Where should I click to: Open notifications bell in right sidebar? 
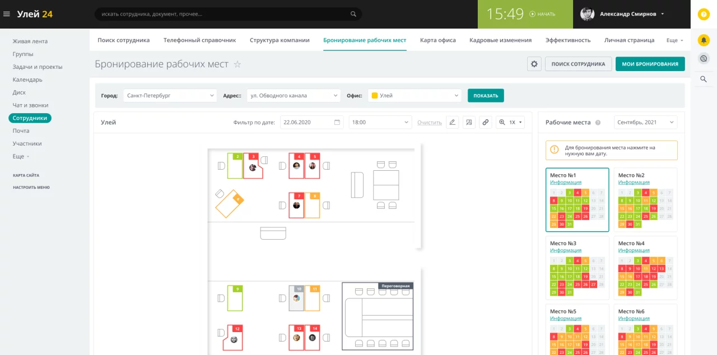coord(704,40)
